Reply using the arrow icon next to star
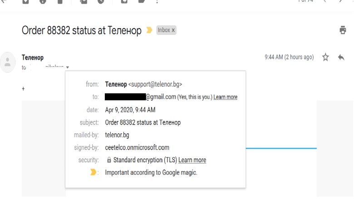The width and height of the screenshot is (354, 213). click(341, 57)
